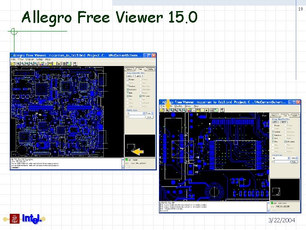This screenshot has width=306, height=230.
Task: Select Show Measure icon in zoomed-in viewer window
Action: pos(198,110)
